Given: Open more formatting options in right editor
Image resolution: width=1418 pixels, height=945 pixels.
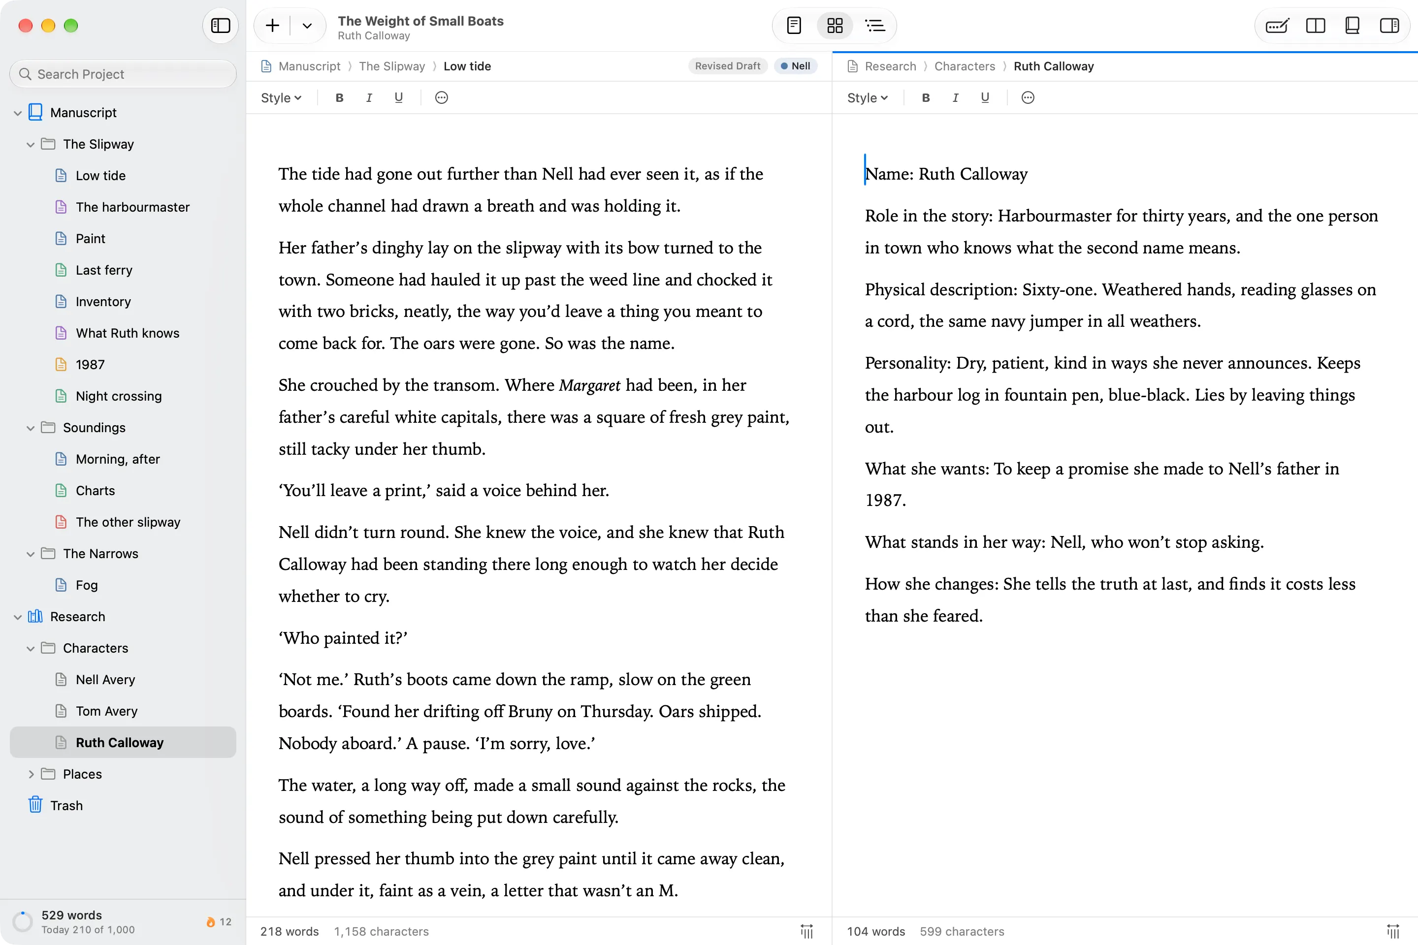Looking at the screenshot, I should pos(1029,97).
